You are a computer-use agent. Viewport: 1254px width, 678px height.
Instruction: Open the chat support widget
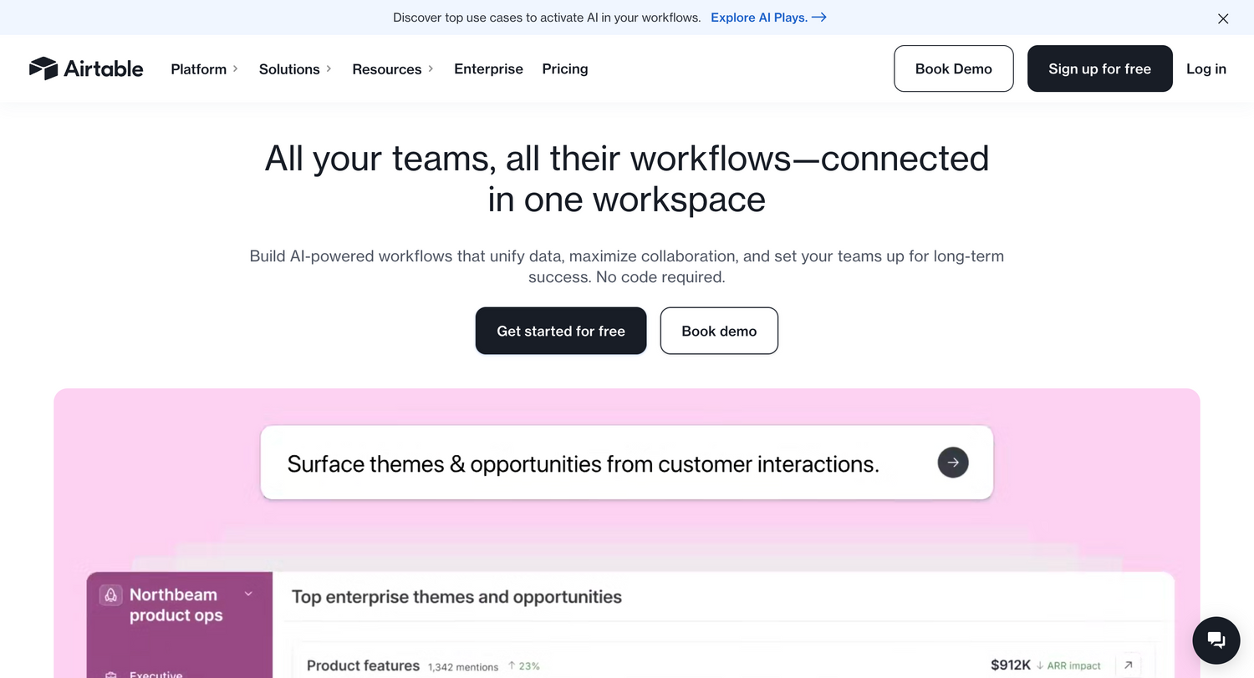pyautogui.click(x=1216, y=640)
